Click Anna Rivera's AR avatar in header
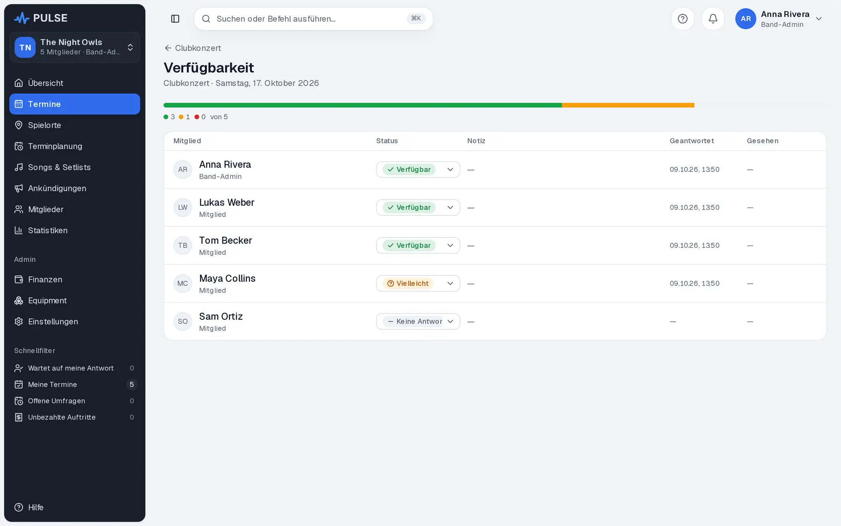Image resolution: width=841 pixels, height=526 pixels. pyautogui.click(x=746, y=19)
